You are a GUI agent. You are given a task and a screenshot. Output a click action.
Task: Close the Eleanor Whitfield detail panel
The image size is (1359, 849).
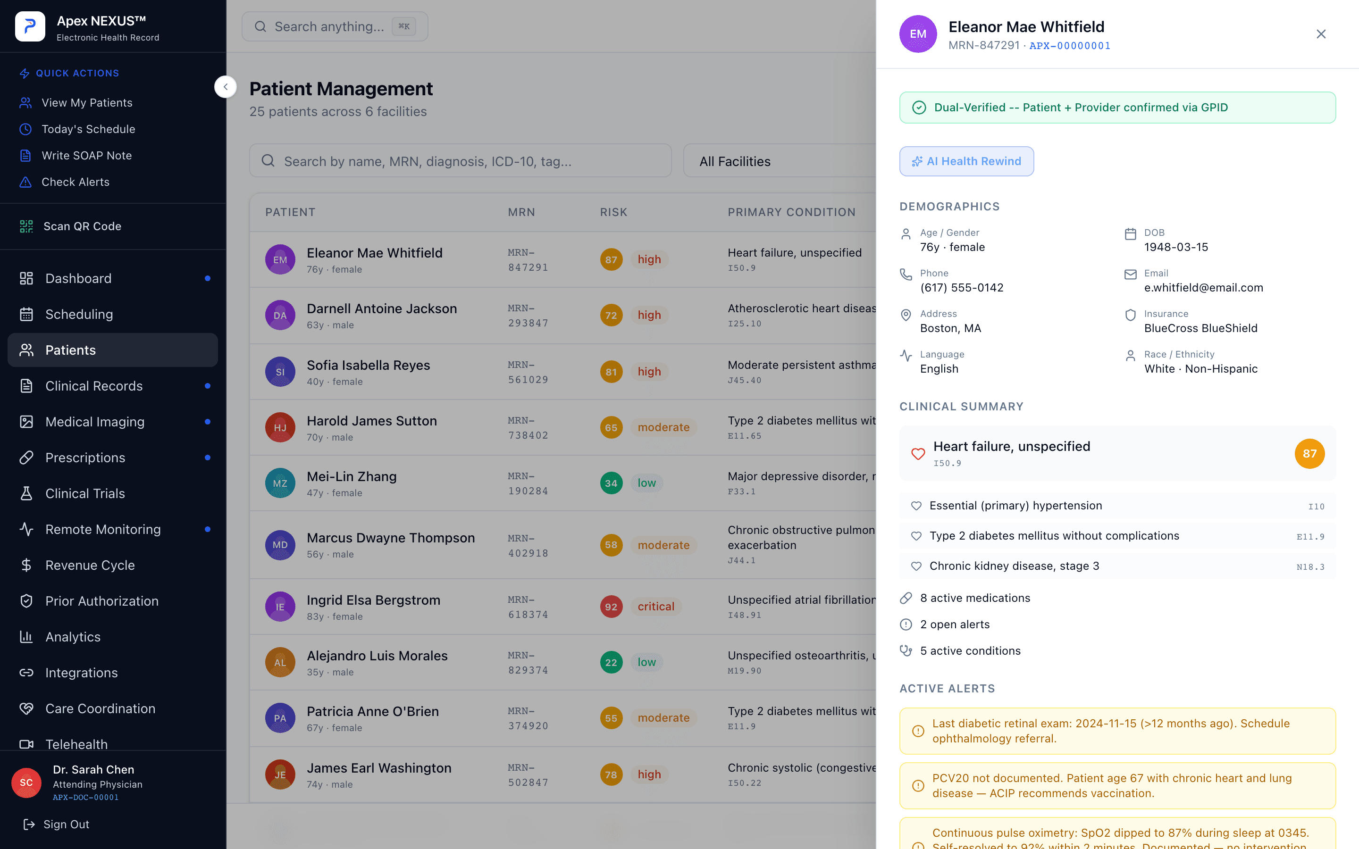[1321, 33]
